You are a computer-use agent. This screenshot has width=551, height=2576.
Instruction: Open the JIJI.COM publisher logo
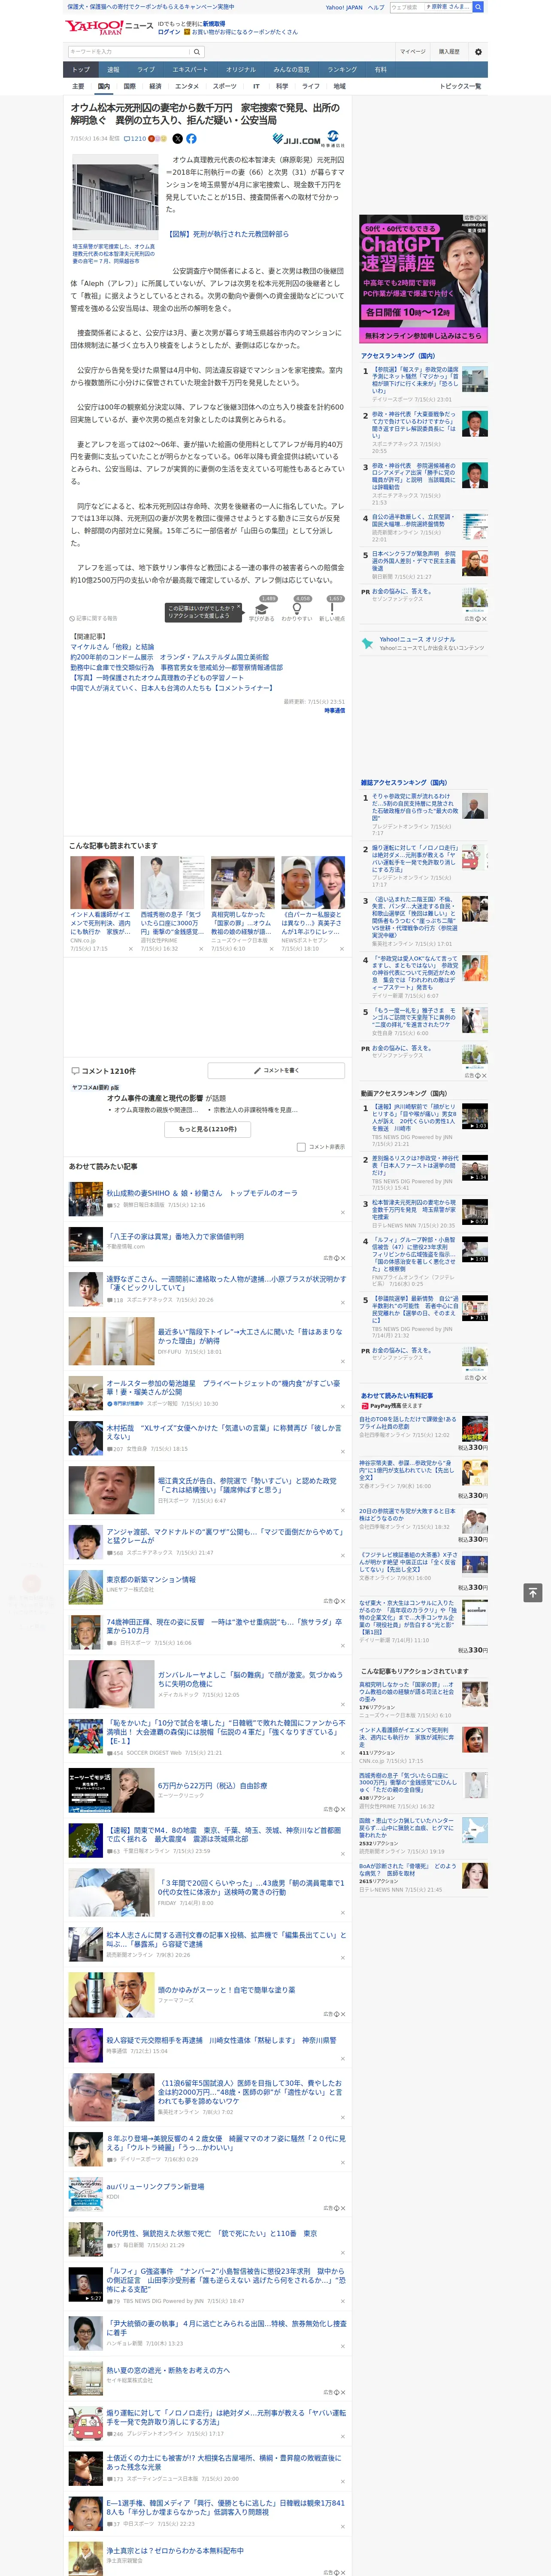click(297, 140)
